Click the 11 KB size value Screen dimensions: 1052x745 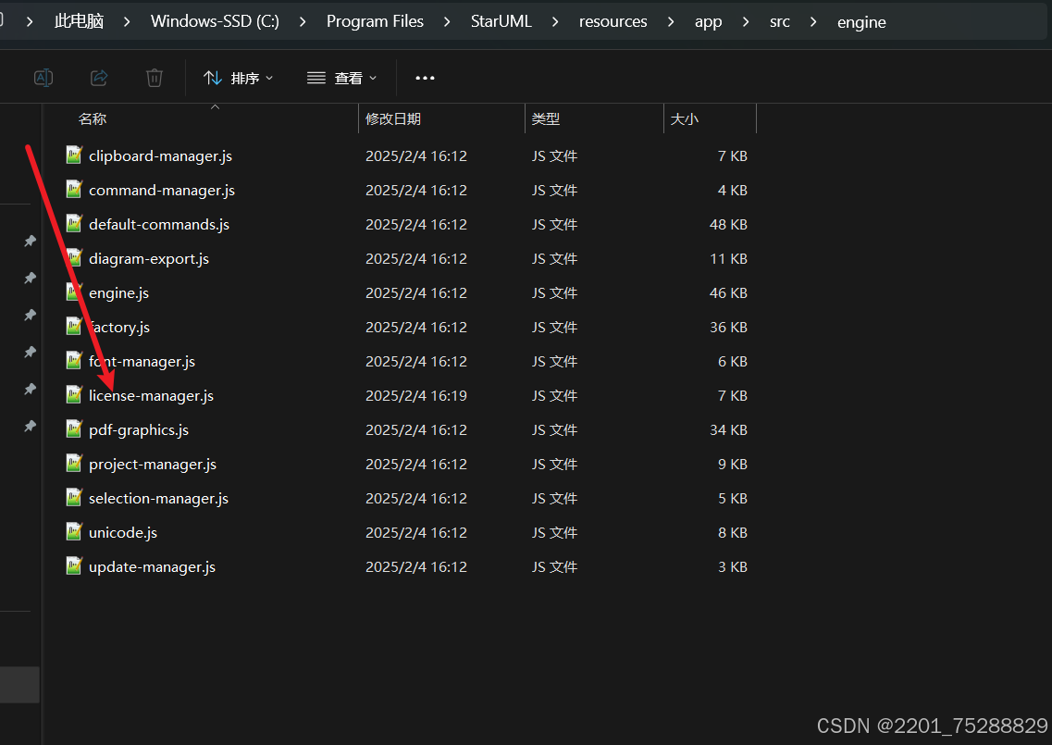click(x=728, y=258)
